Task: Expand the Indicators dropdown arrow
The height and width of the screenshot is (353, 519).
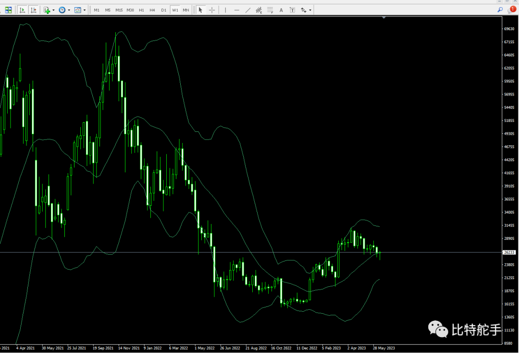Action: pyautogui.click(x=53, y=10)
